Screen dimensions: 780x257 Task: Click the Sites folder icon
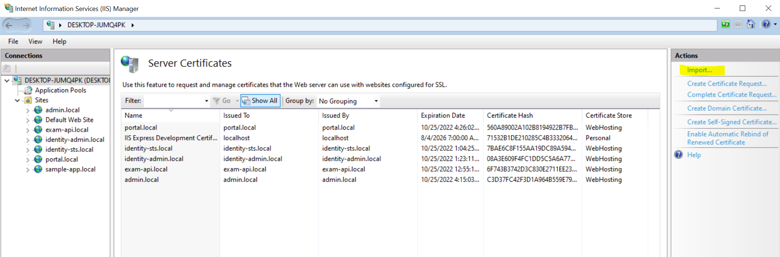coord(28,100)
